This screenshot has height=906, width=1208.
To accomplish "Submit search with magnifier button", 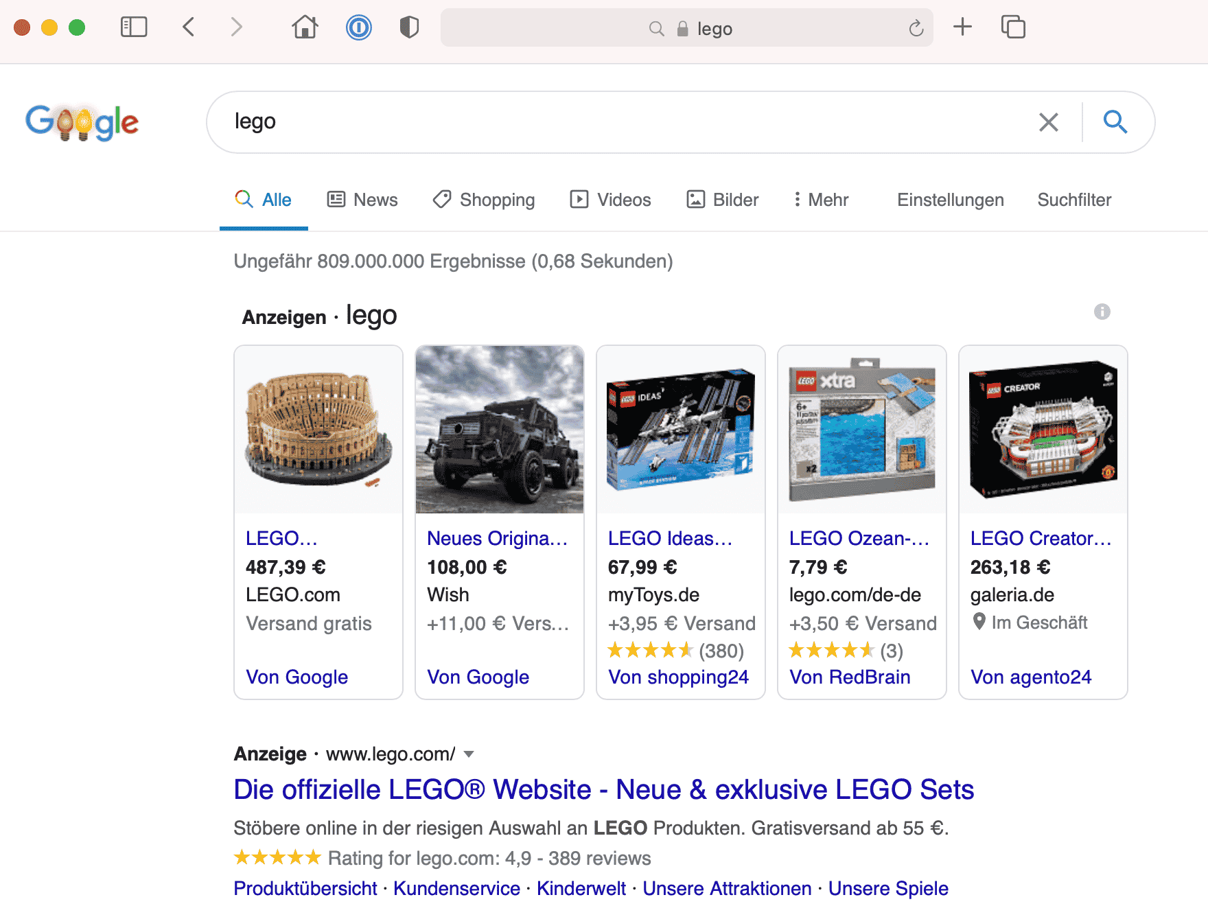I will point(1115,122).
